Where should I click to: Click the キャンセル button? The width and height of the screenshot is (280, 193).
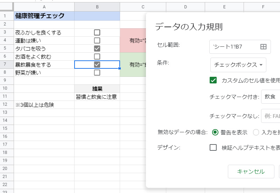(x=251, y=171)
